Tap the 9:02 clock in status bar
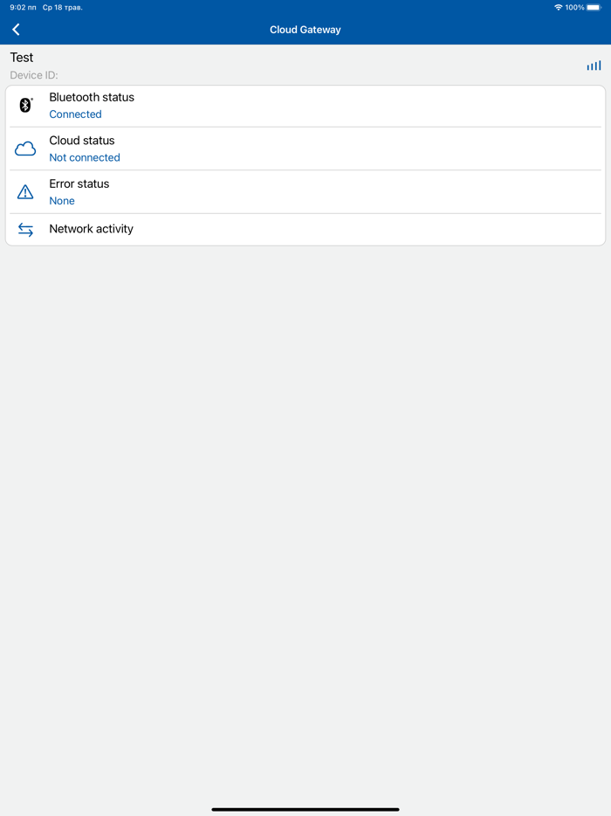This screenshot has width=611, height=816. click(x=23, y=8)
